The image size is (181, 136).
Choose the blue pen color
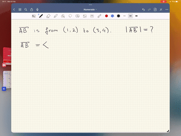[112, 16]
